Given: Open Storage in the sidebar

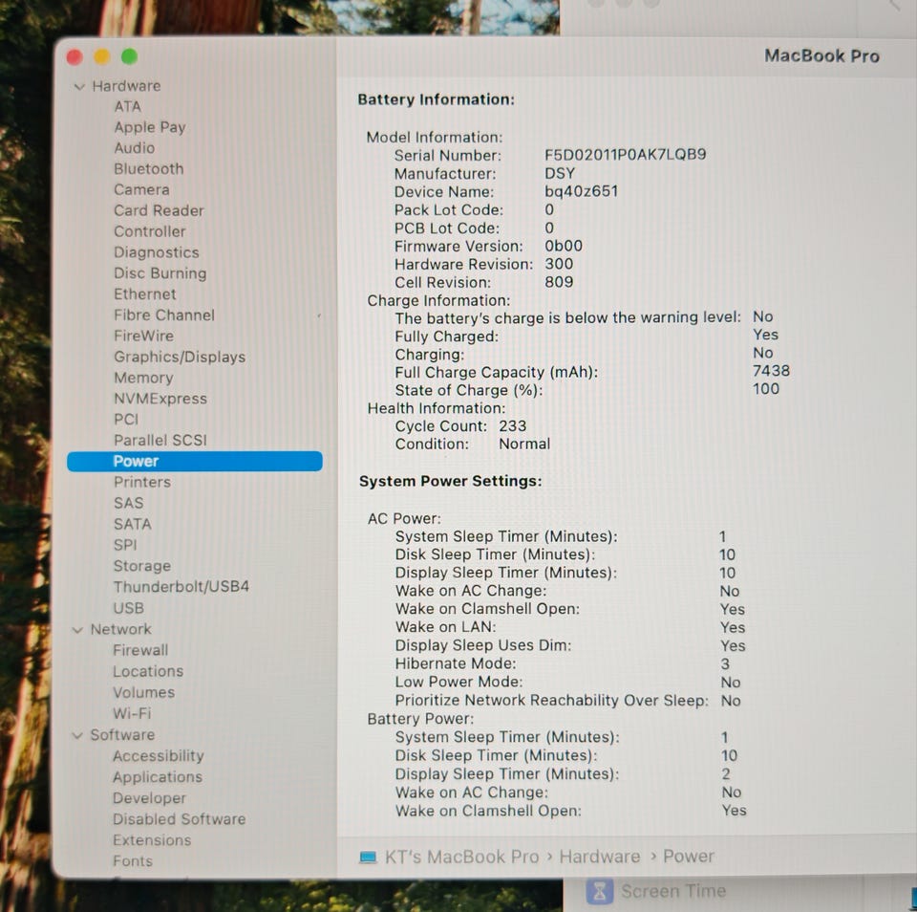Looking at the screenshot, I should click(142, 566).
